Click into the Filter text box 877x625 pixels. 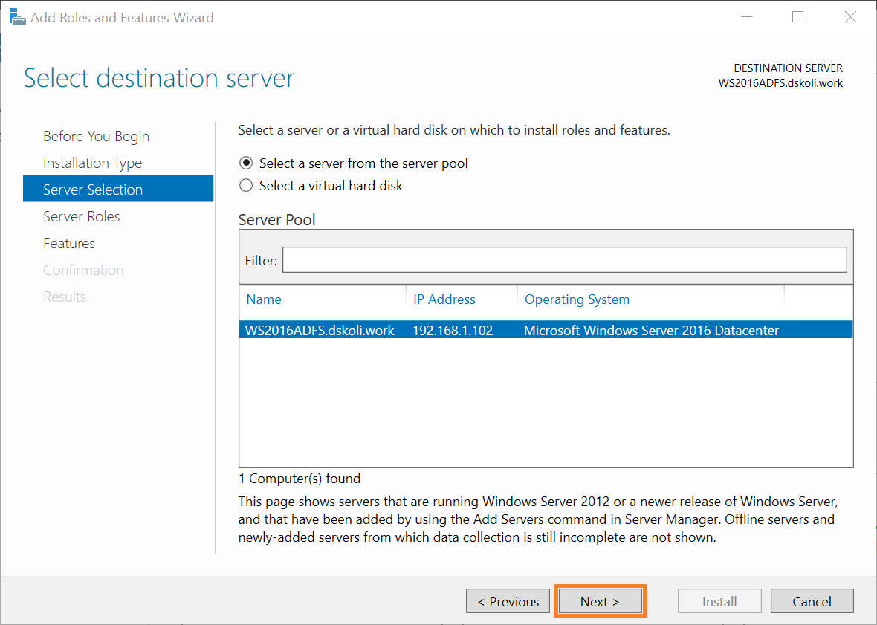click(564, 260)
